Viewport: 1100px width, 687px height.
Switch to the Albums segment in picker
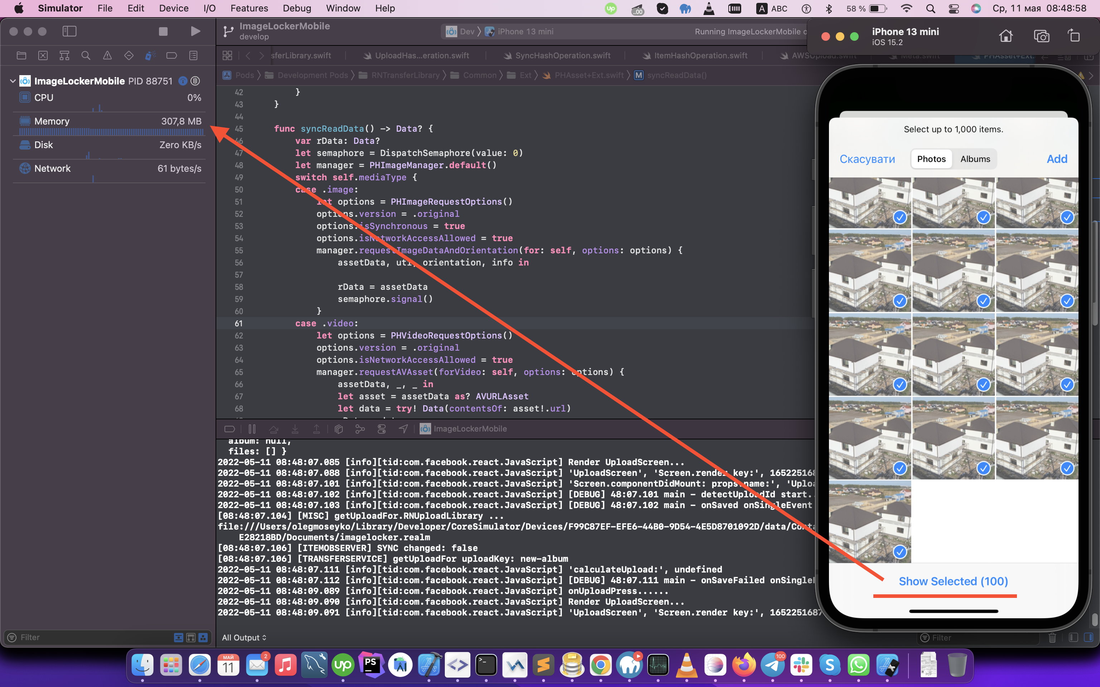pyautogui.click(x=975, y=159)
